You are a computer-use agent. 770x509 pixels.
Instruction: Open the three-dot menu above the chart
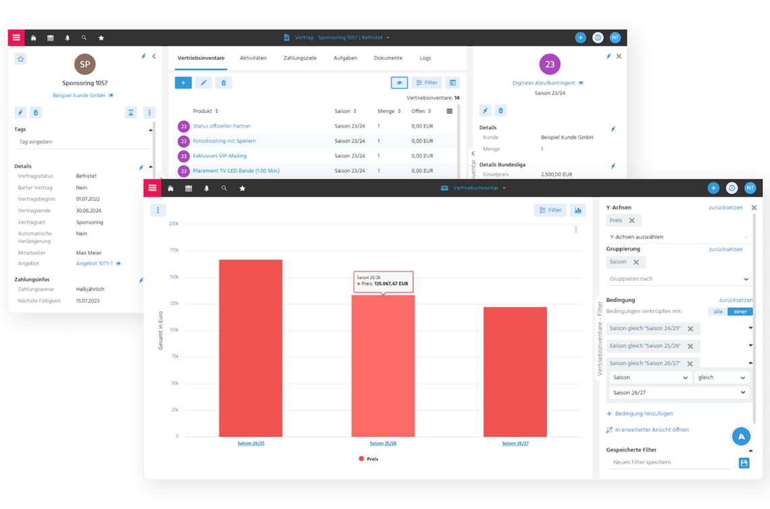[x=157, y=210]
